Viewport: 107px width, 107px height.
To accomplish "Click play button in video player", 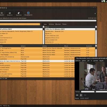I will tap(81, 95).
